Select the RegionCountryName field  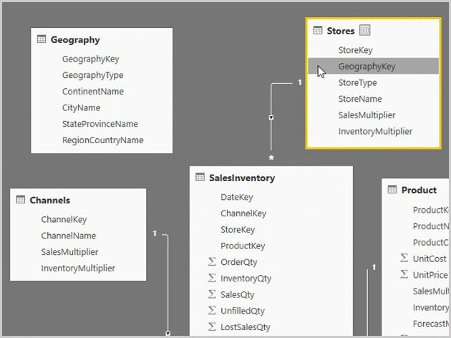[102, 140]
